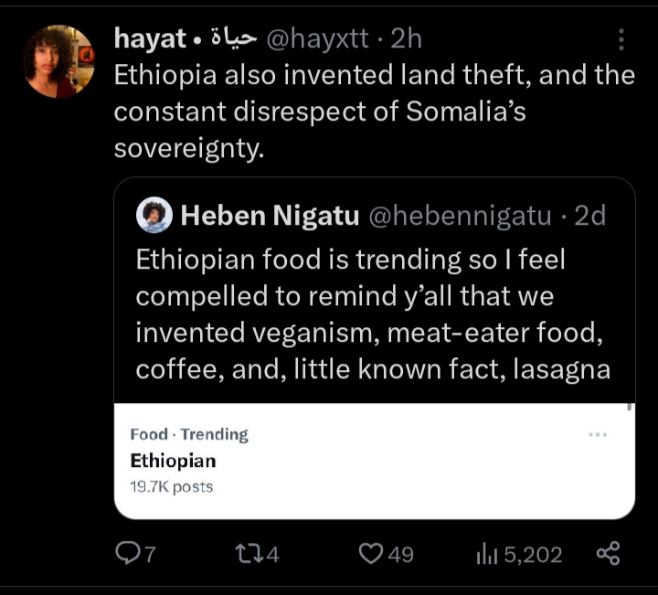Tap the share icon
658x595 pixels.
(608, 553)
